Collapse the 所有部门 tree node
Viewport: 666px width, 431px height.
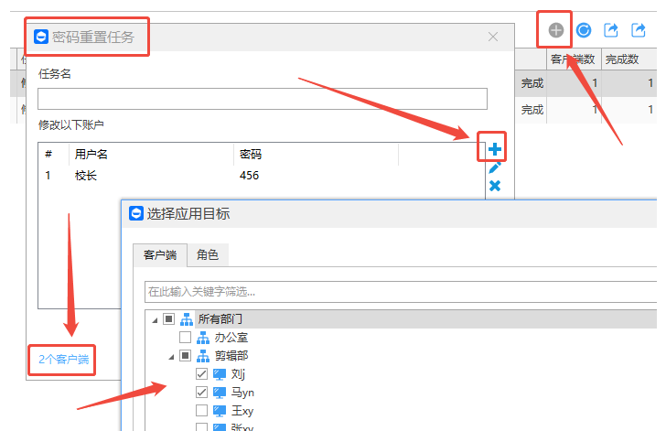click(155, 320)
